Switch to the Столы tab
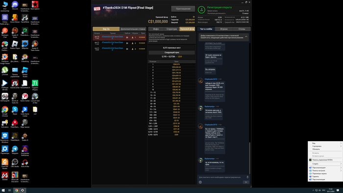The height and width of the screenshot is (193, 343). [242, 29]
